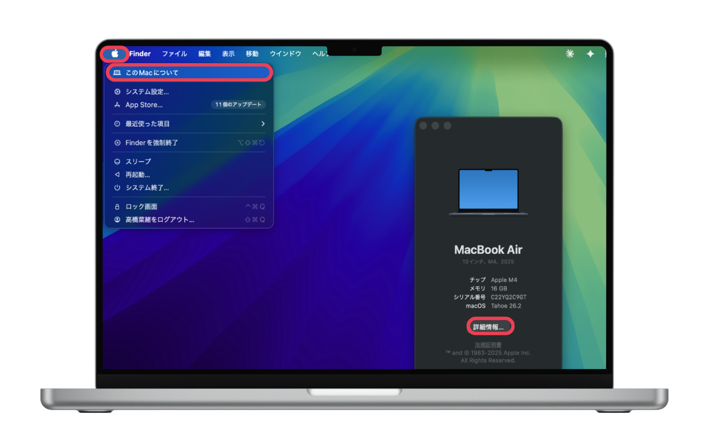Open the 移動 menu
The width and height of the screenshot is (720, 430).
252,54
